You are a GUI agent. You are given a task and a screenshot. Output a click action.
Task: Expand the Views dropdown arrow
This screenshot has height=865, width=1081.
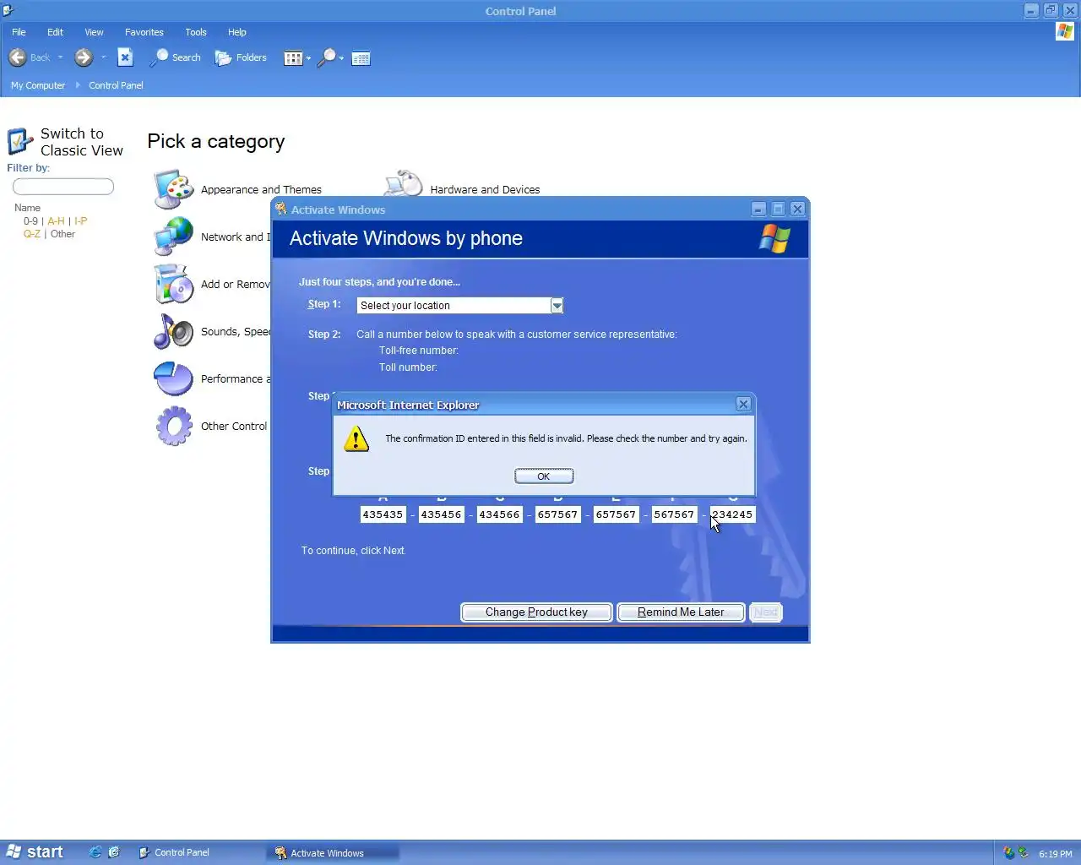[308, 58]
